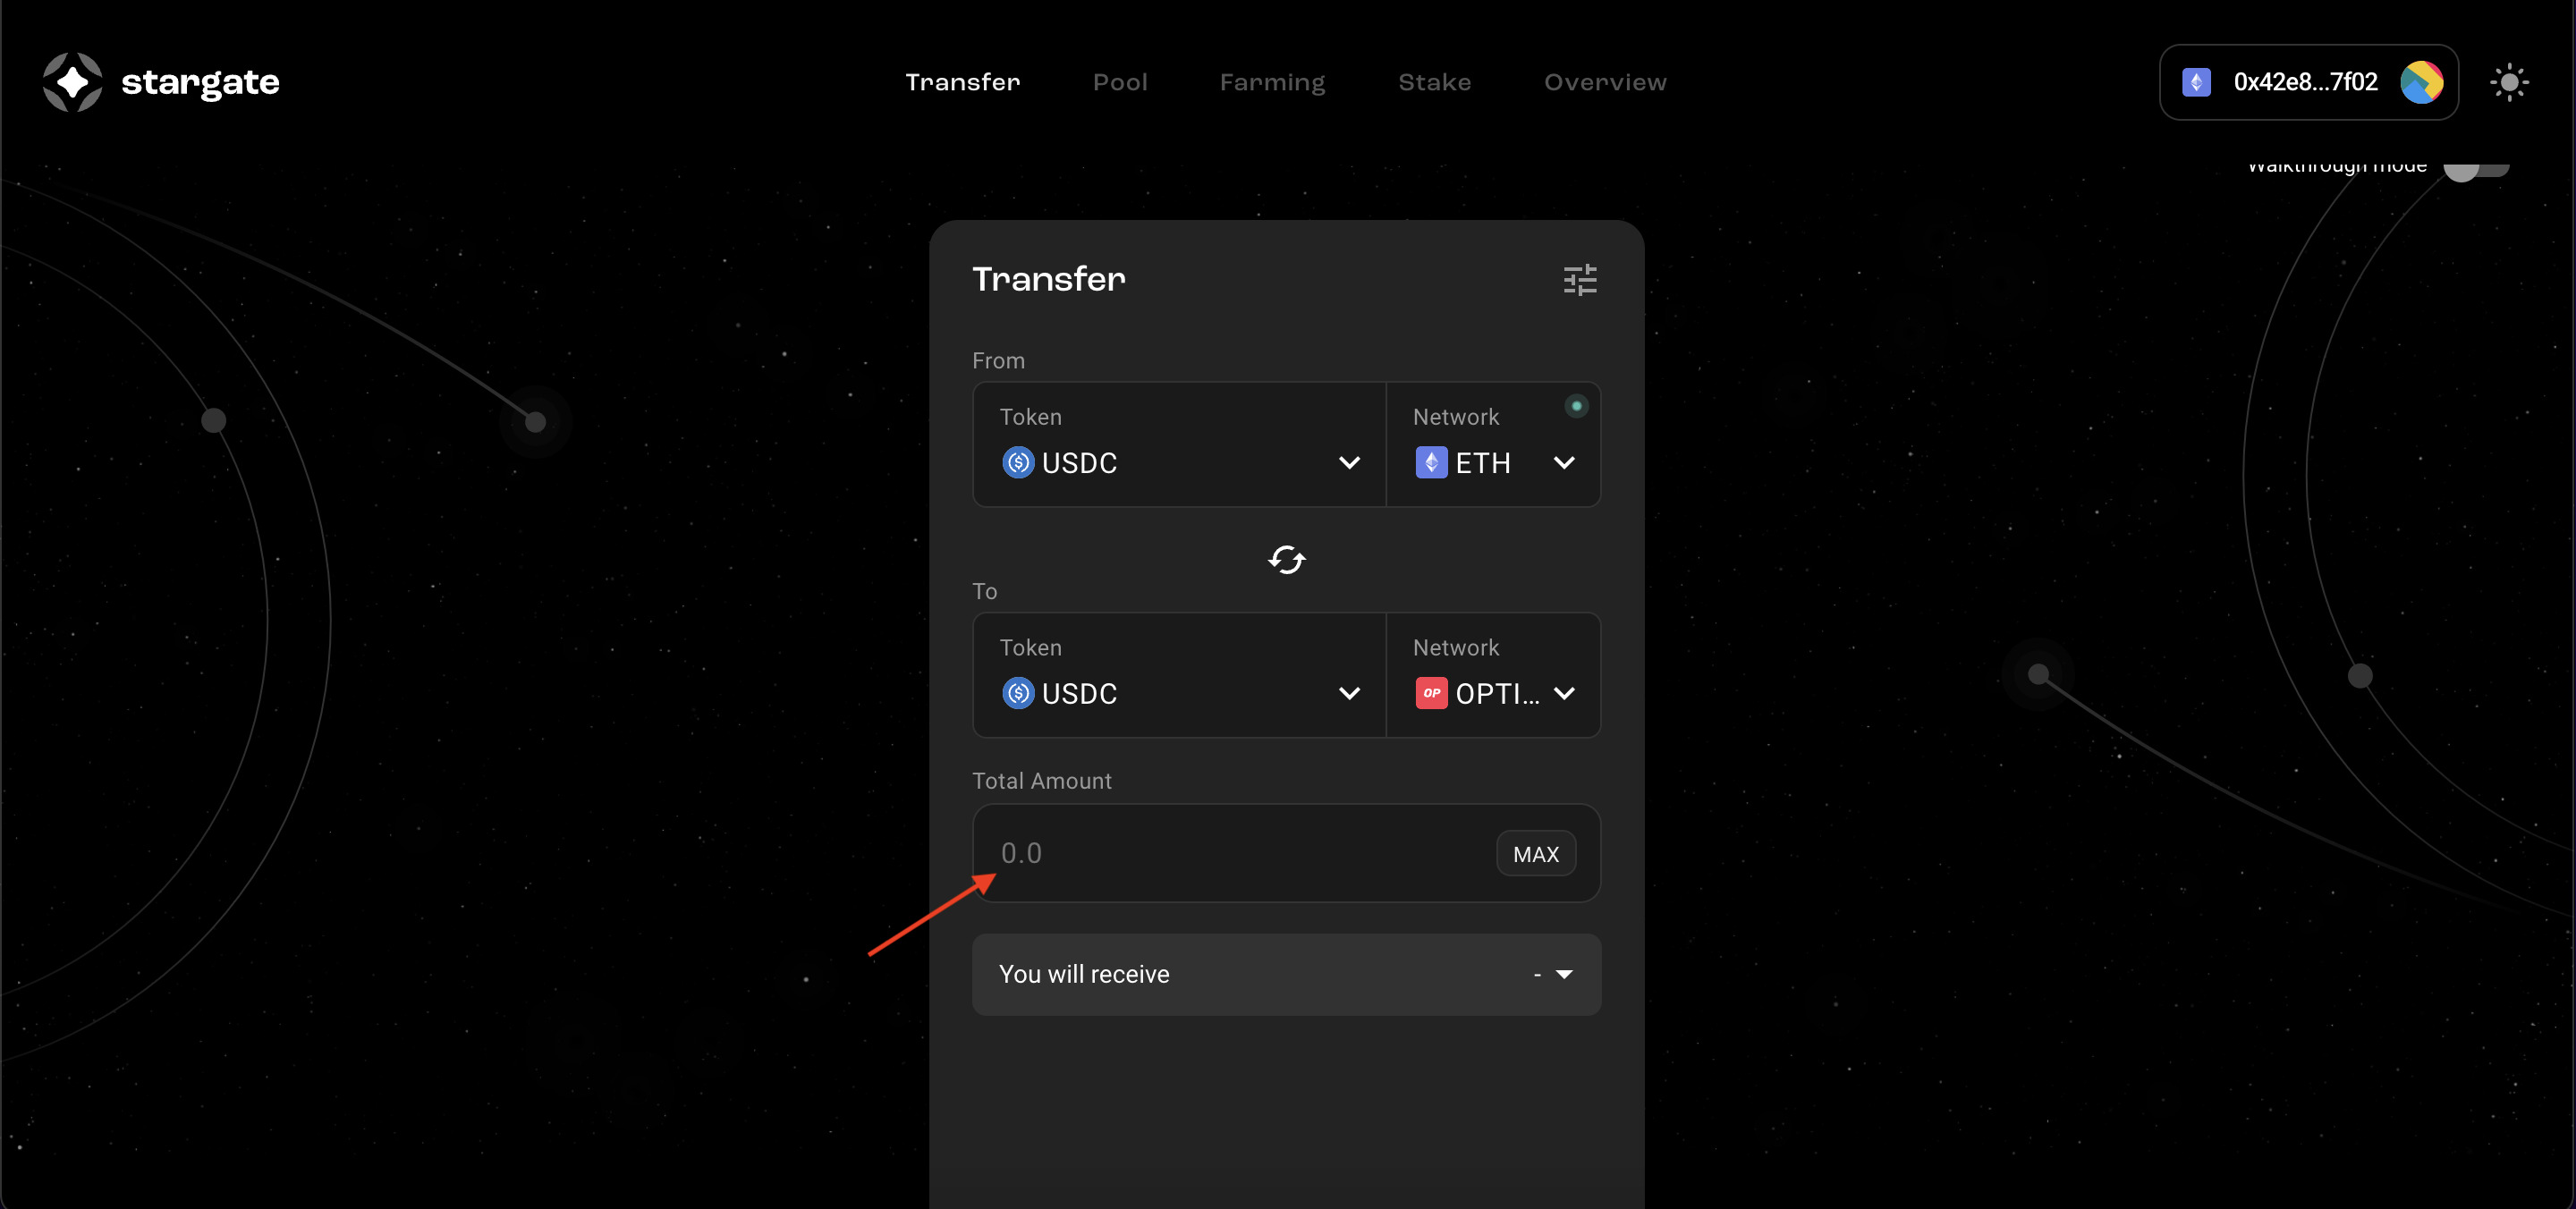Click the ETH network icon
This screenshot has width=2576, height=1209.
[x=1431, y=461]
